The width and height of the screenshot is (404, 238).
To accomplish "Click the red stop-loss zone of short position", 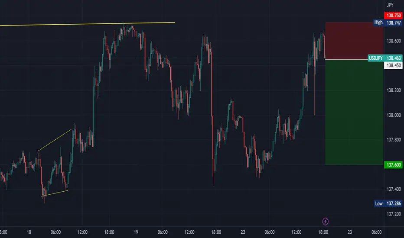I will [354, 41].
